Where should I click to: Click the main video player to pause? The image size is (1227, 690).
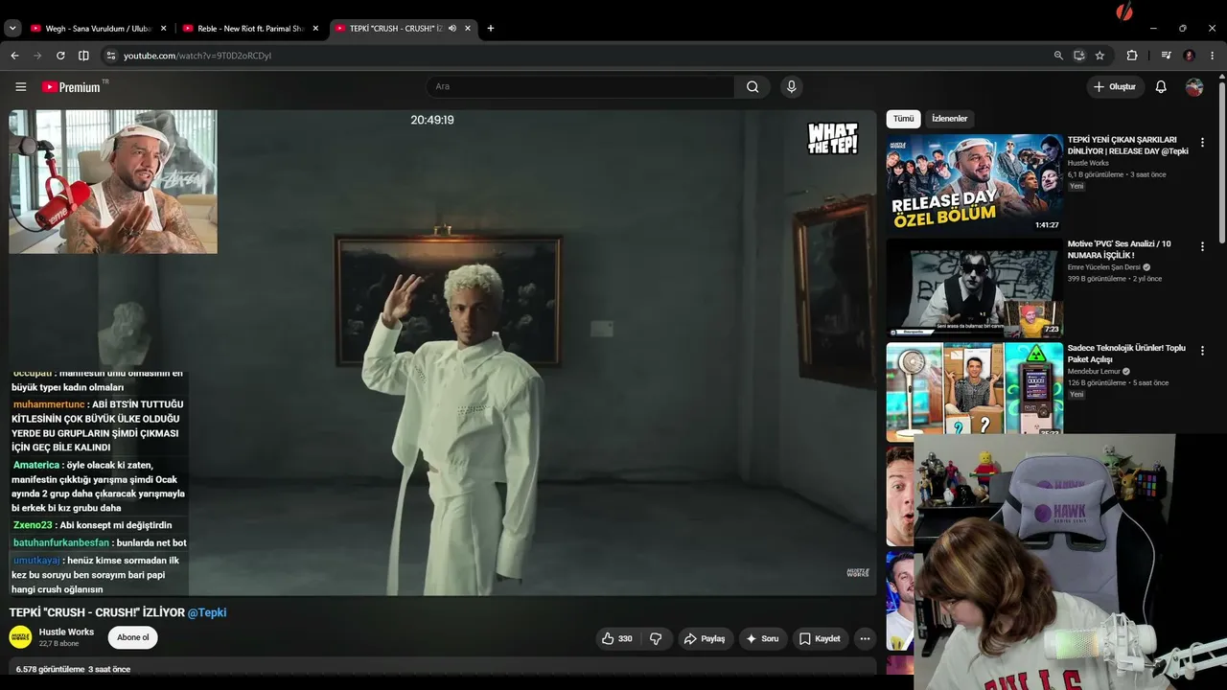(443, 353)
